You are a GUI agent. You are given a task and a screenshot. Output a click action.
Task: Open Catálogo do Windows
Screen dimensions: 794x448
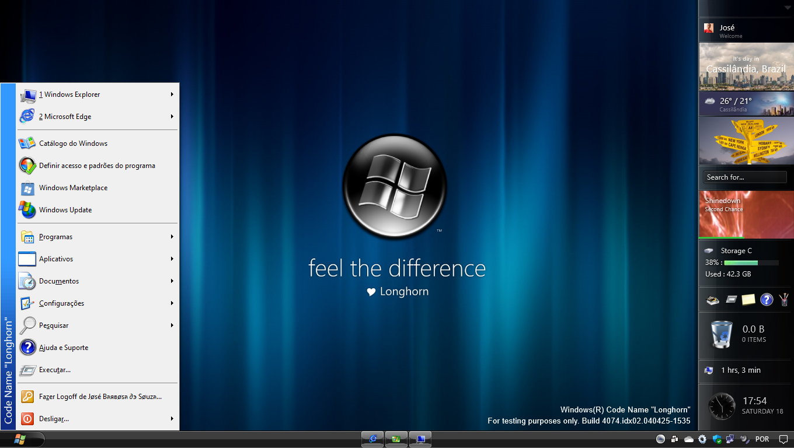pyautogui.click(x=97, y=143)
